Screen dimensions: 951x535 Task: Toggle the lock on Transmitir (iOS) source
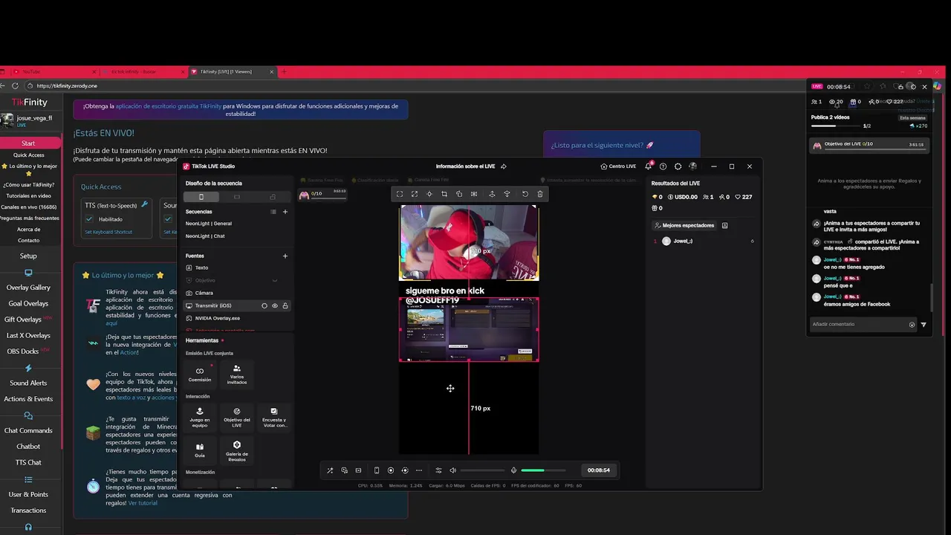(285, 305)
